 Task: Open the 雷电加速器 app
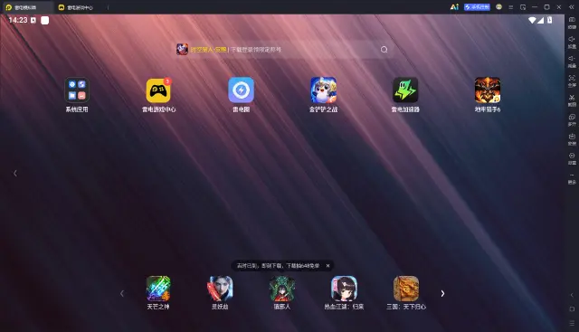pyautogui.click(x=405, y=90)
